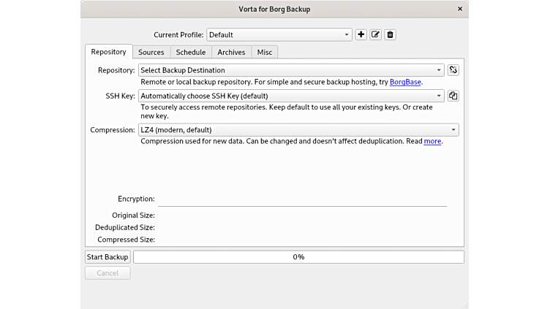Select the Misc tab
This screenshot has width=550, height=309.
coord(264,52)
